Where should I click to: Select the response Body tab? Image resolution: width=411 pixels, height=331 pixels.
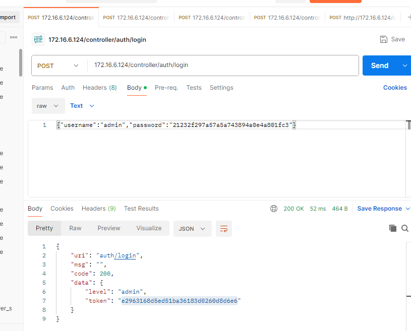tap(35, 209)
